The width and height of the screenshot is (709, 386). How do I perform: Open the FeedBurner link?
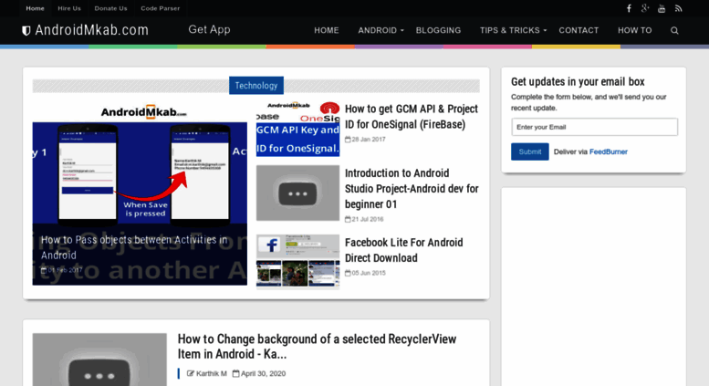(x=608, y=151)
